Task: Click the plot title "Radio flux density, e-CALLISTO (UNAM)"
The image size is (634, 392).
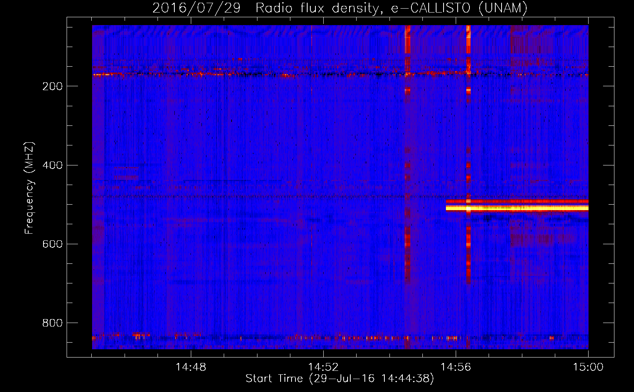Action: [x=391, y=8]
